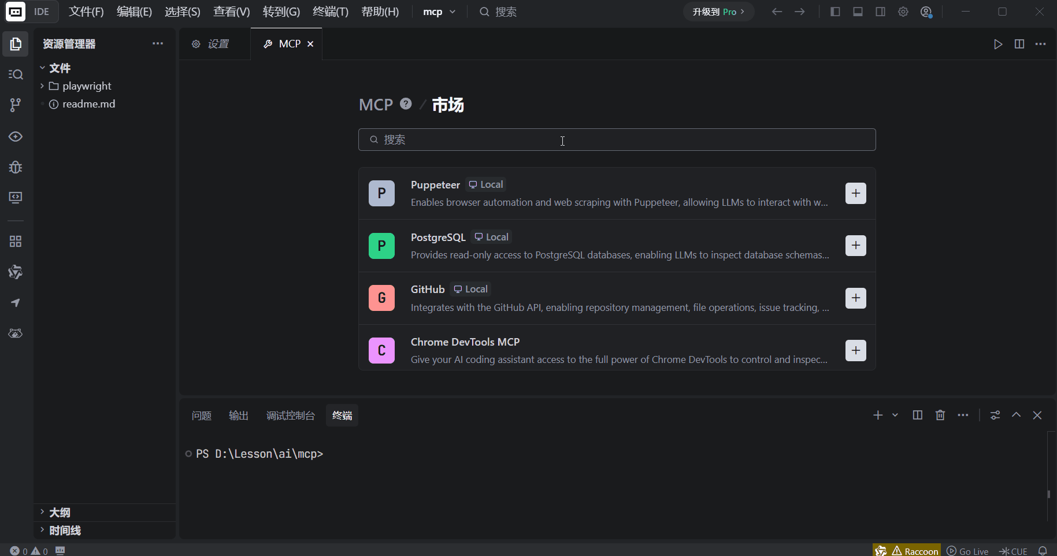The image size is (1057, 556).
Task: Open the 文件(F) menu
Action: (x=87, y=12)
